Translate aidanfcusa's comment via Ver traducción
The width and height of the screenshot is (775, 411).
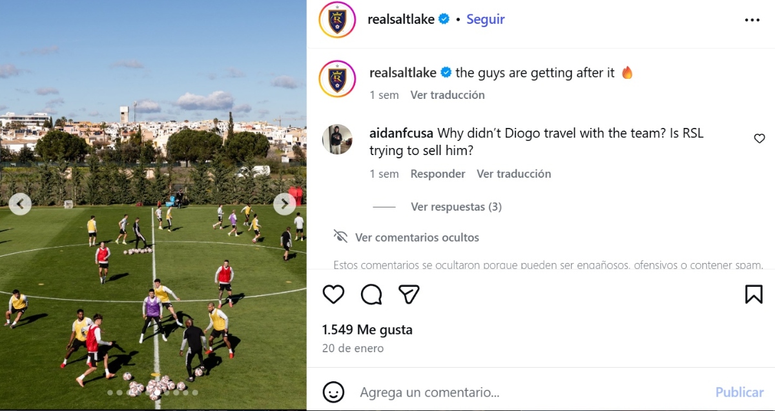(514, 174)
